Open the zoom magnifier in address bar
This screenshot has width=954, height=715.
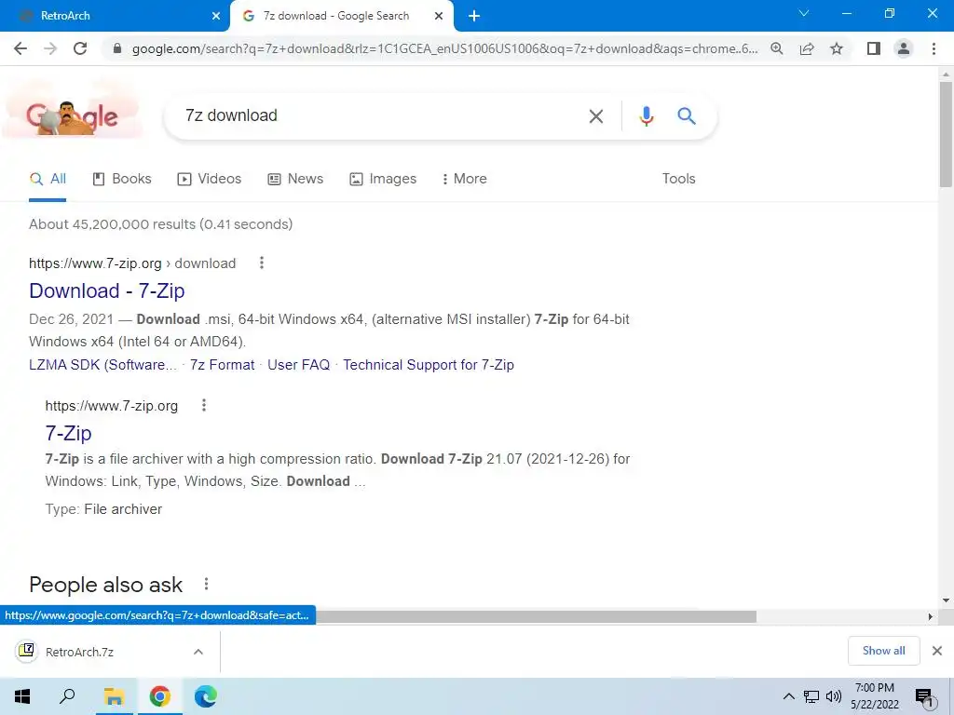[777, 48]
